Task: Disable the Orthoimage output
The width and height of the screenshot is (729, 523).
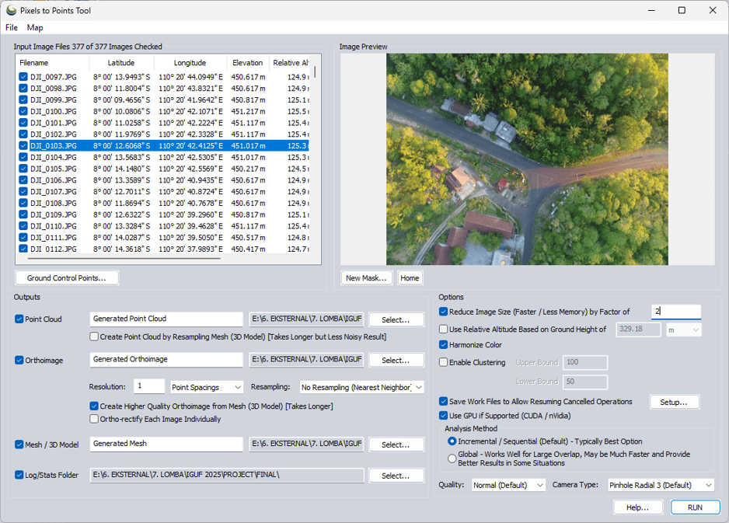Action: tap(20, 360)
